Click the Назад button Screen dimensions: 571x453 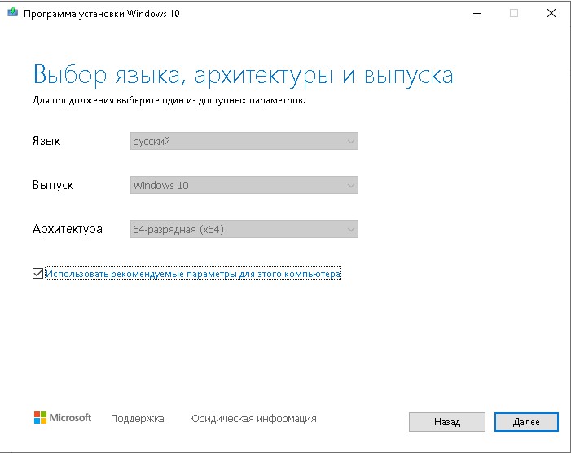click(x=447, y=422)
